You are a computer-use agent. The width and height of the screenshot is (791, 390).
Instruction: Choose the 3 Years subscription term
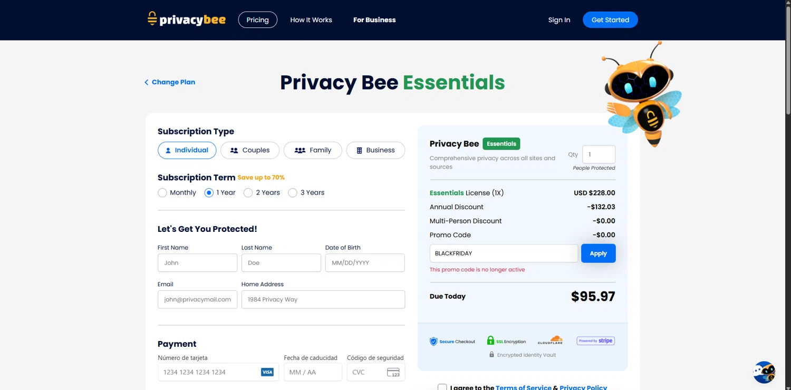293,193
